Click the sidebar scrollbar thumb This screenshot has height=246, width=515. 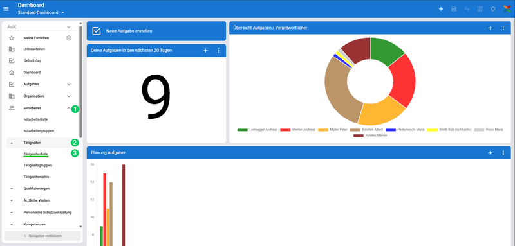coord(80,82)
